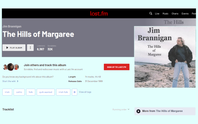
Task: Click the Jim Brannigan artist link
Action: coord(12,26)
